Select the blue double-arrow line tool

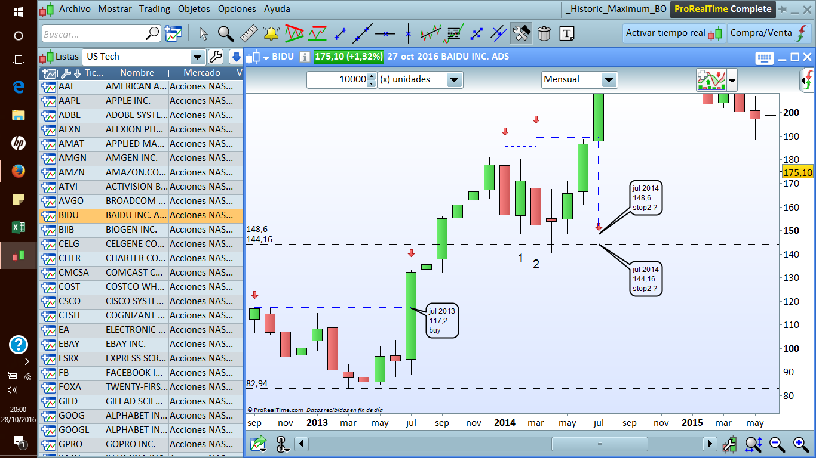[476, 33]
